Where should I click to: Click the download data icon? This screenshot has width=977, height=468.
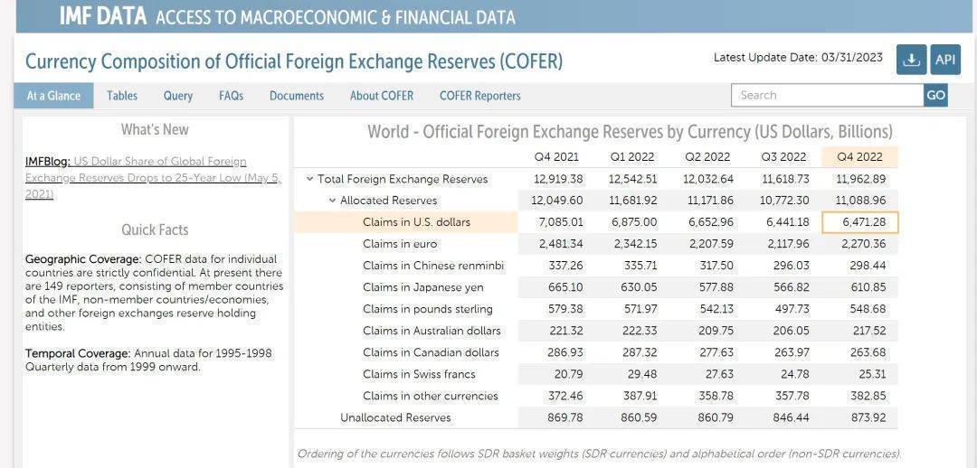coord(911,60)
